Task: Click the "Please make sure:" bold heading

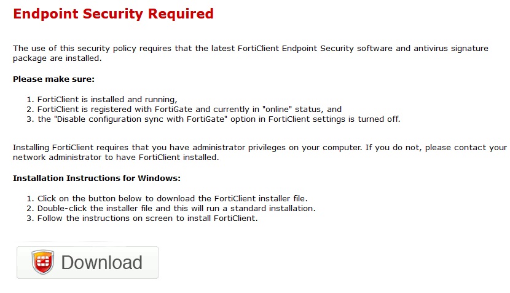Action: pyautogui.click(x=53, y=79)
